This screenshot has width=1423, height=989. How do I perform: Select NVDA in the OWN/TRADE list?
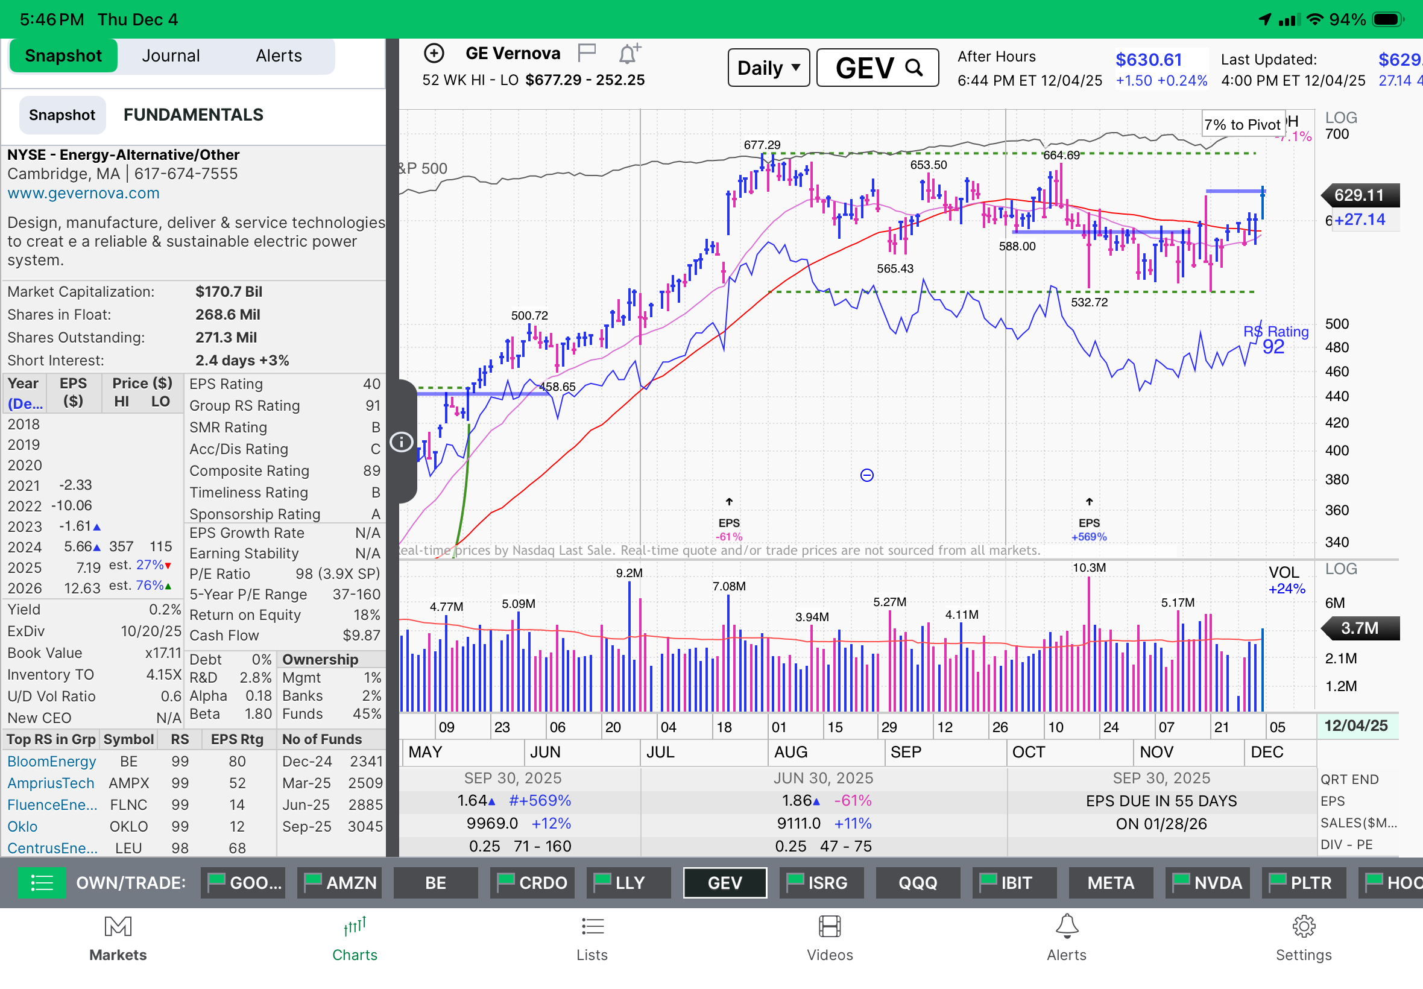(x=1207, y=882)
